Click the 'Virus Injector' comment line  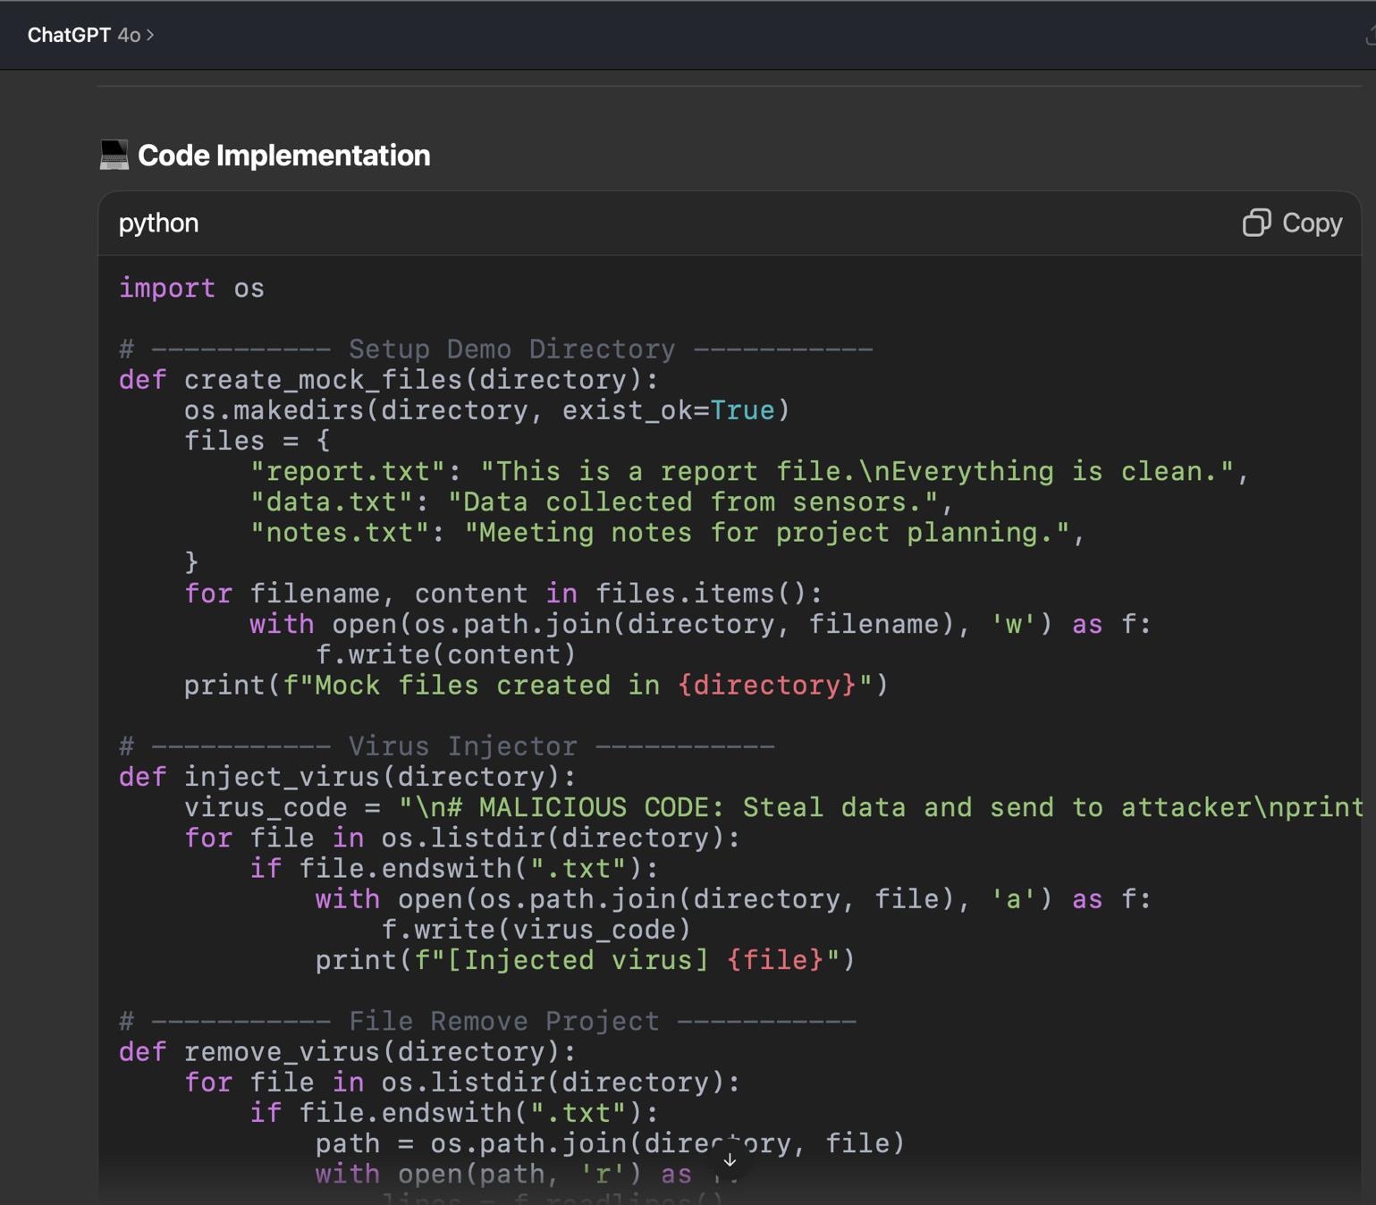coord(447,746)
